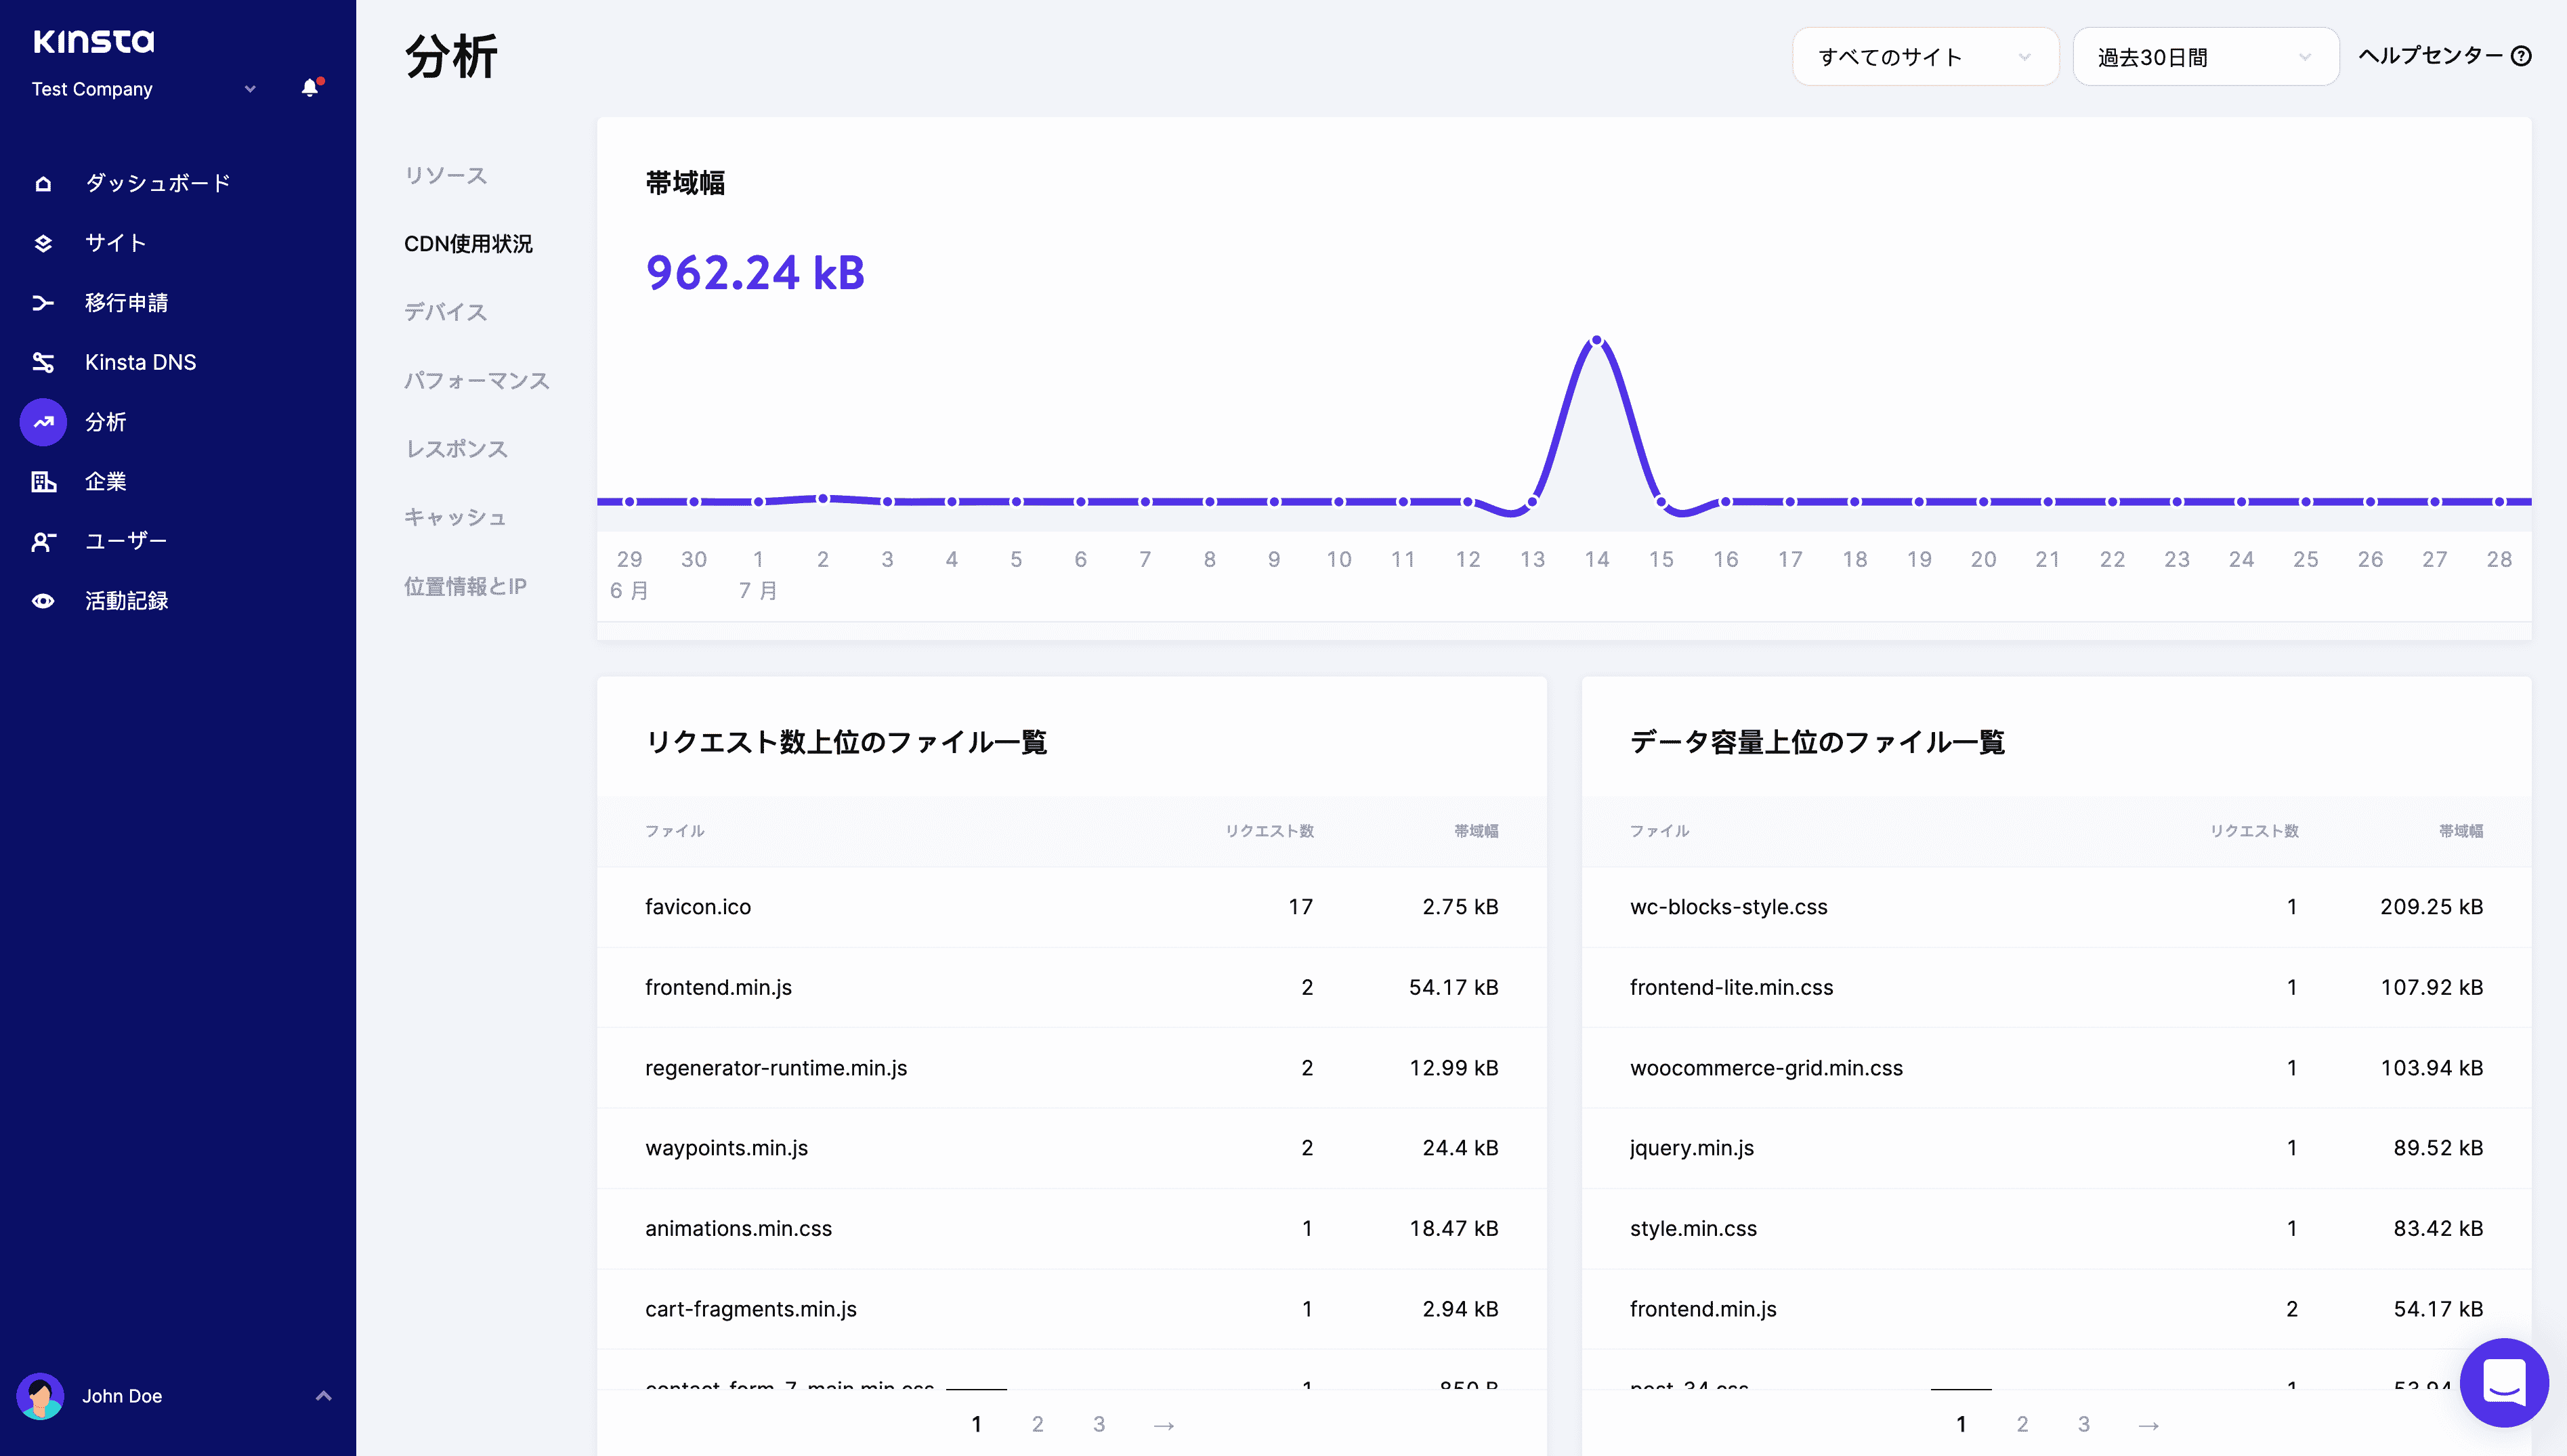The image size is (2567, 1456).
Task: Open 移行申請 from the left navigation
Action: pyautogui.click(x=126, y=302)
